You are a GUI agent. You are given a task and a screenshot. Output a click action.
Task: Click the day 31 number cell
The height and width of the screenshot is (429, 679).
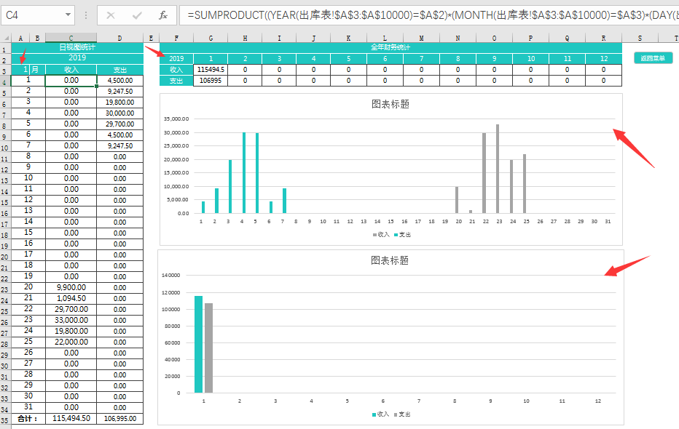28,407
